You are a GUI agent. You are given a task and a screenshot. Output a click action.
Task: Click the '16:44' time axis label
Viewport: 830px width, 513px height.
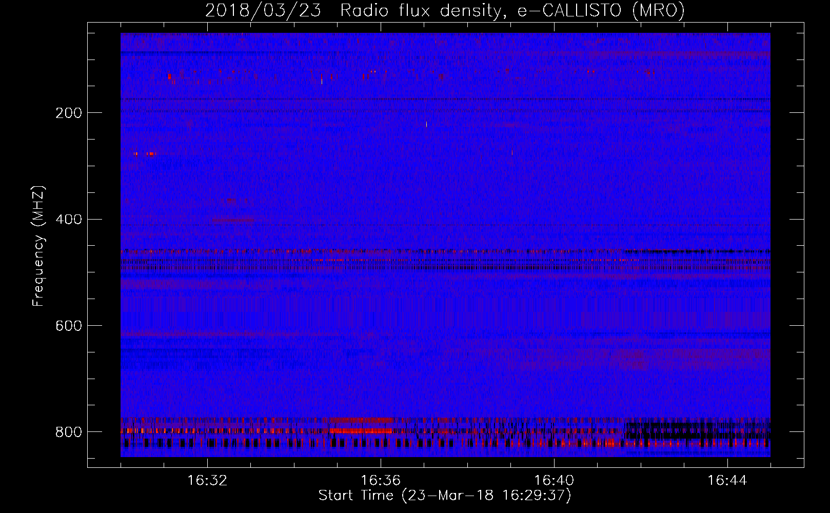pos(727,481)
